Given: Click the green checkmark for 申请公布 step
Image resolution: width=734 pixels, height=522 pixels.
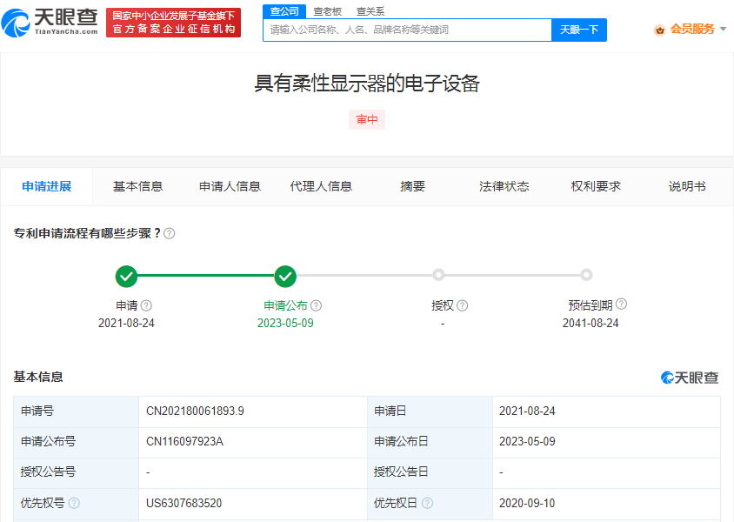Looking at the screenshot, I should (x=285, y=276).
